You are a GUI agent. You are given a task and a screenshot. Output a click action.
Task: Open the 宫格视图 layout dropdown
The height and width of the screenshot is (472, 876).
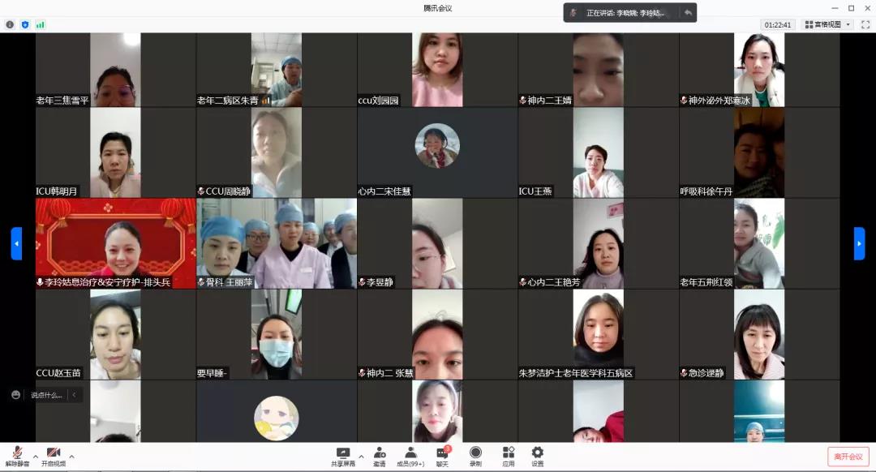point(827,24)
